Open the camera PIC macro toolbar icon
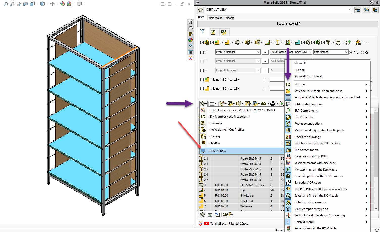Screen dimensions: 380x232 tap(264, 104)
